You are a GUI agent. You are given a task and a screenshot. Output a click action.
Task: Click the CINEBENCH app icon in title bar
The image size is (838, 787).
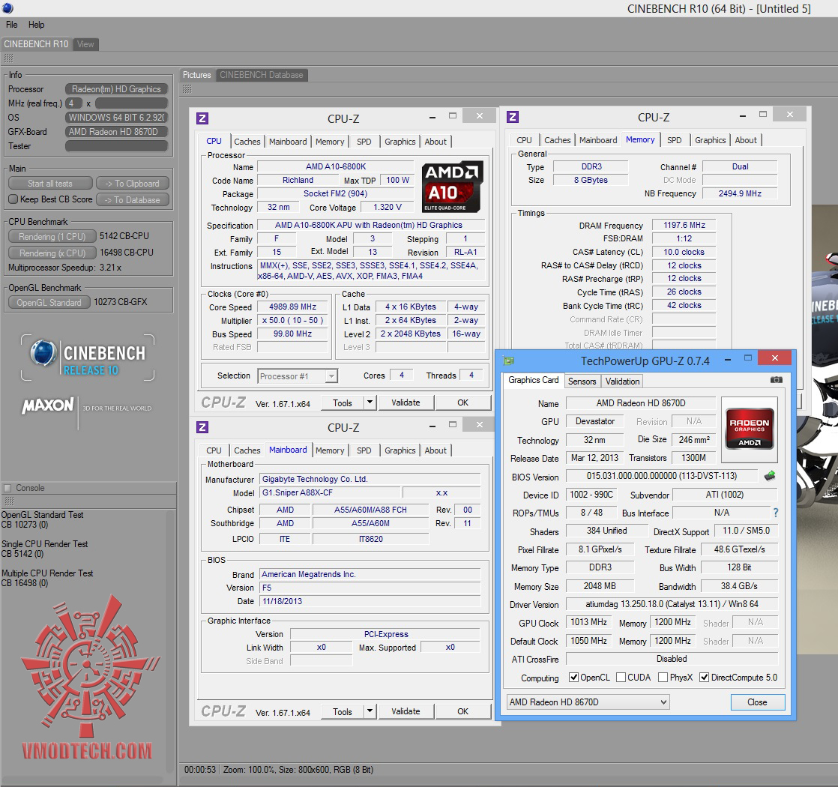point(7,8)
